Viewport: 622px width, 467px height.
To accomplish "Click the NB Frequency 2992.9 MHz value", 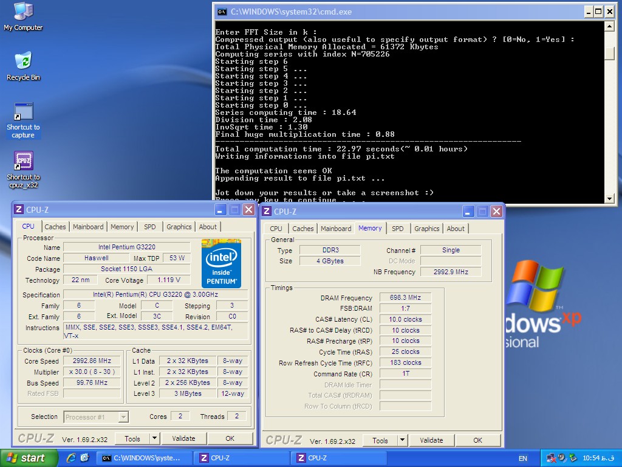I will 451,272.
